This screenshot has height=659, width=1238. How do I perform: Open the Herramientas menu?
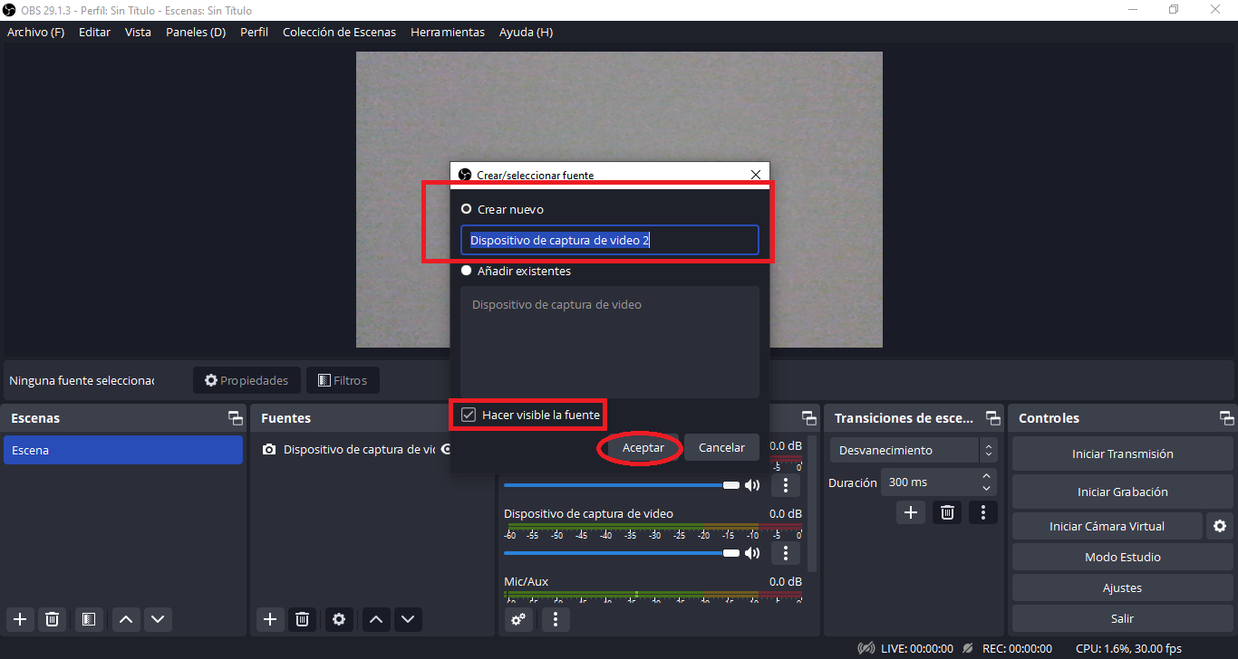click(447, 32)
